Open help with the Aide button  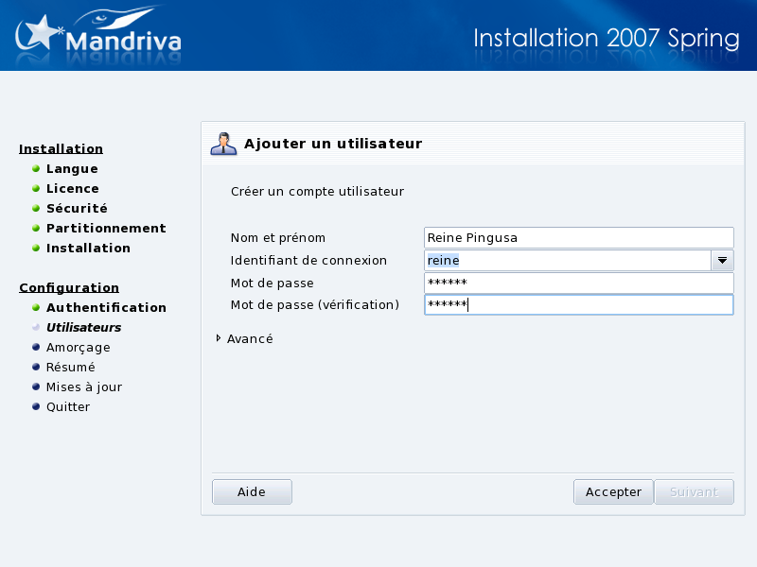[x=252, y=492]
